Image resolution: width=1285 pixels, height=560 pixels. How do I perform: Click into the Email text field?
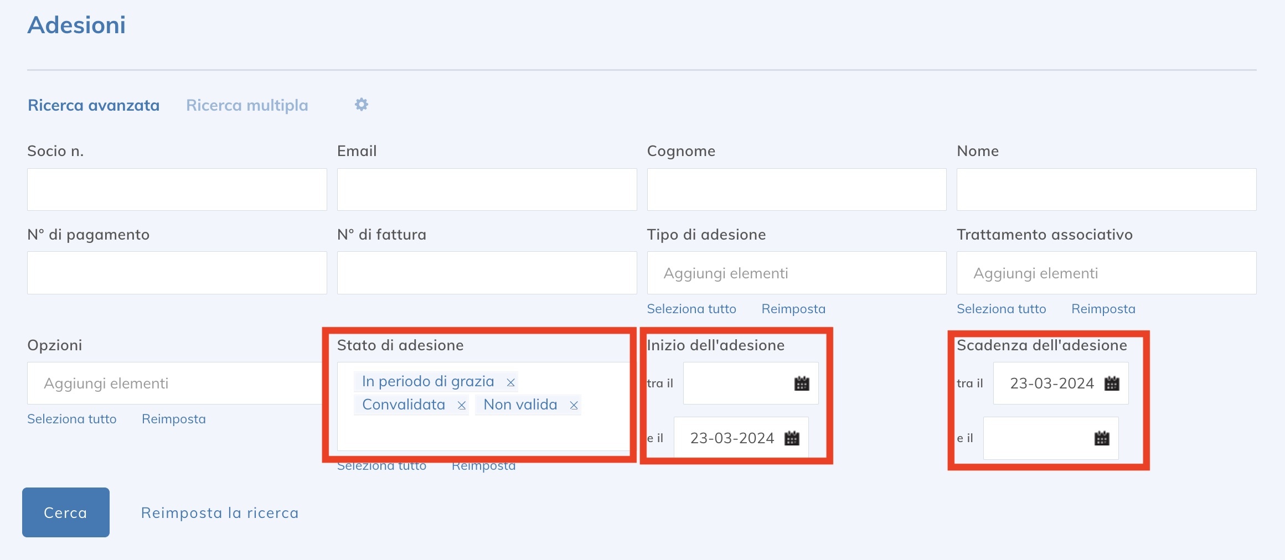point(486,190)
